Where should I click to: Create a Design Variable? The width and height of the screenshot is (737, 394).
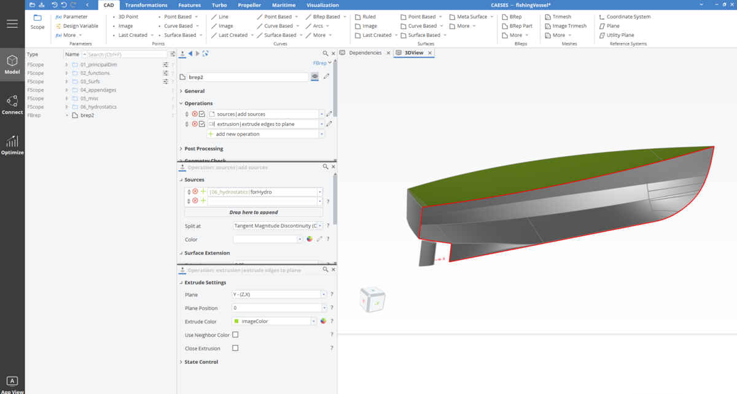click(77, 26)
